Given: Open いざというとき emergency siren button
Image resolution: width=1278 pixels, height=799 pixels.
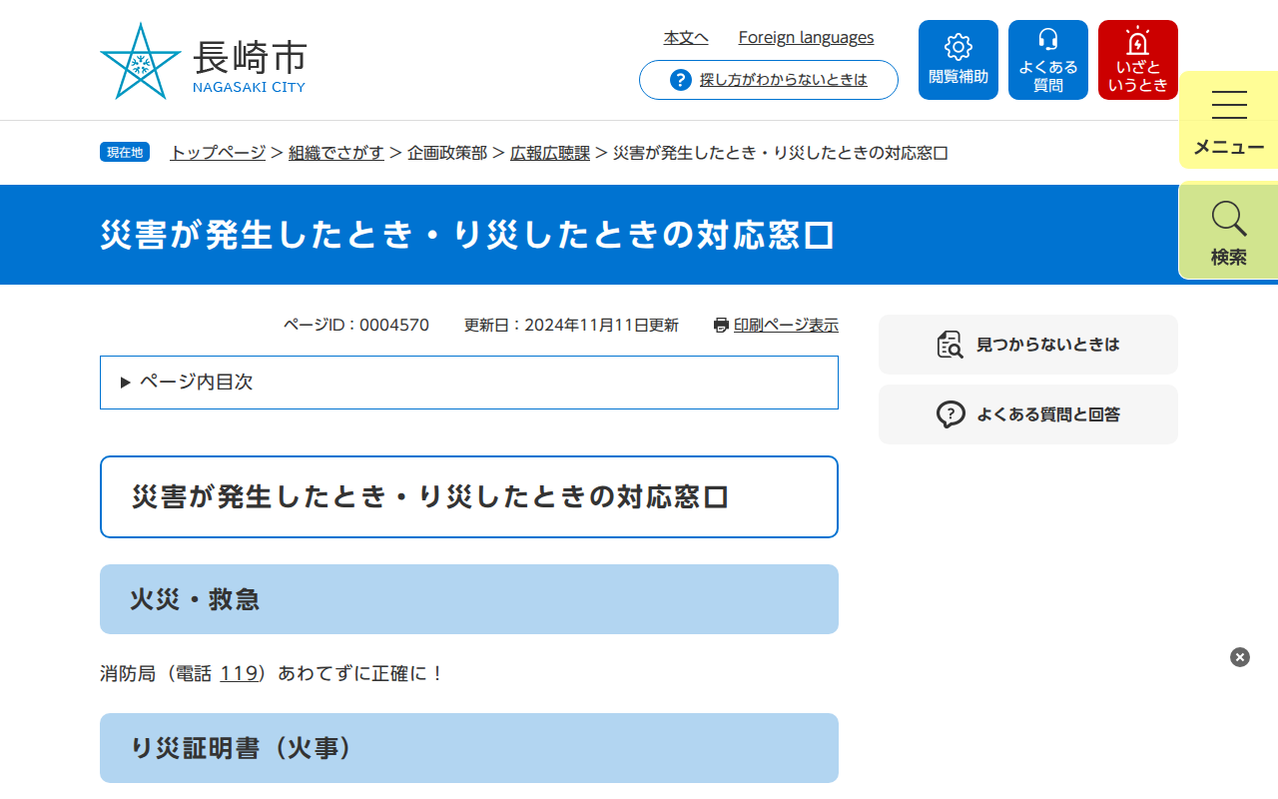Looking at the screenshot, I should pyautogui.click(x=1138, y=60).
